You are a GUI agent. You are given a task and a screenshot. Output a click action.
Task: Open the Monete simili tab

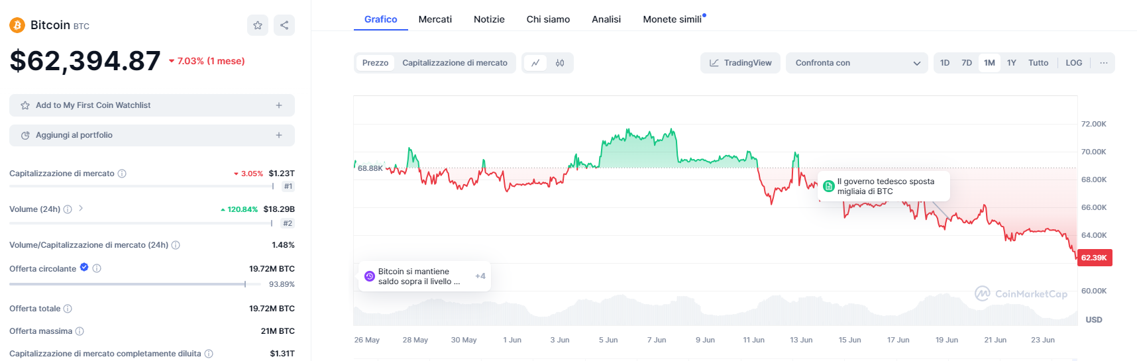[x=673, y=19]
